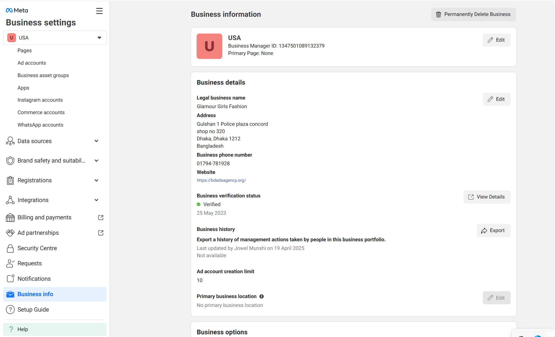Open Business asset groups

coord(43,75)
